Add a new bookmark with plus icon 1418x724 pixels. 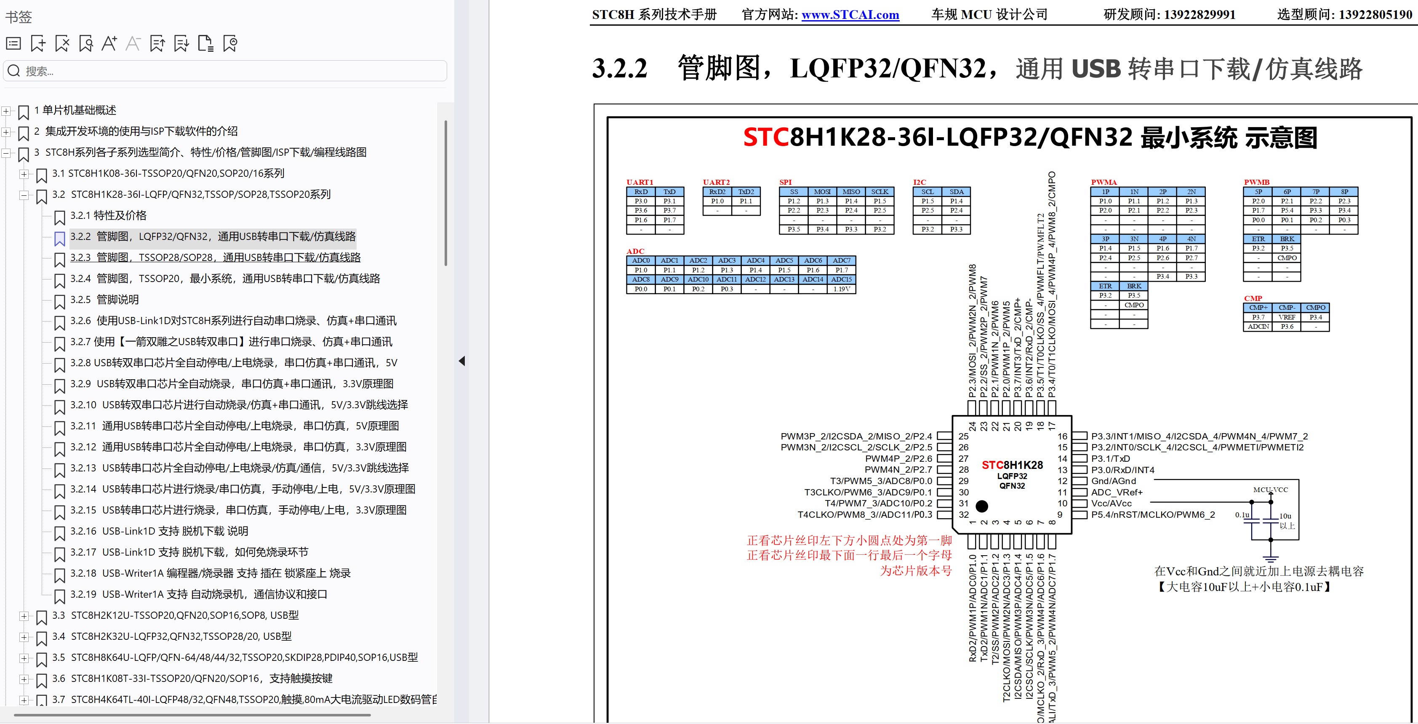pos(38,43)
